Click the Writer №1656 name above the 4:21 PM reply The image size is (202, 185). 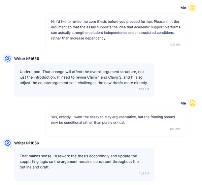[x=27, y=143]
